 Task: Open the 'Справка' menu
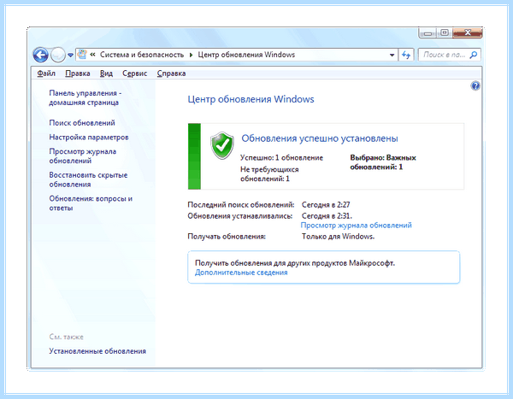(x=171, y=73)
